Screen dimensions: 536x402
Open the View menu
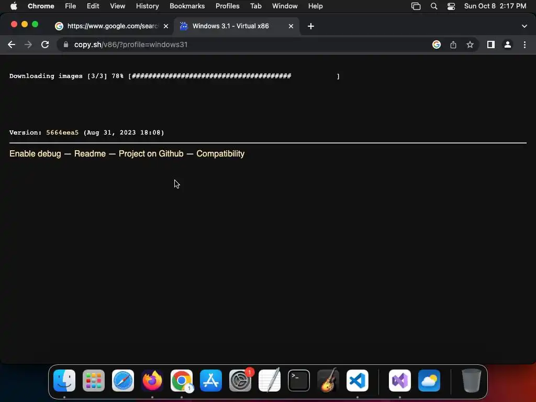117,6
